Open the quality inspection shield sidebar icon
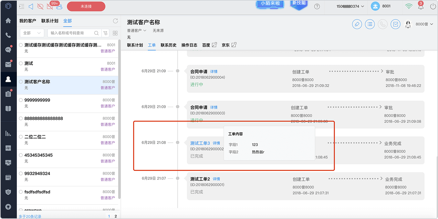438x219 pixels. coord(8,192)
